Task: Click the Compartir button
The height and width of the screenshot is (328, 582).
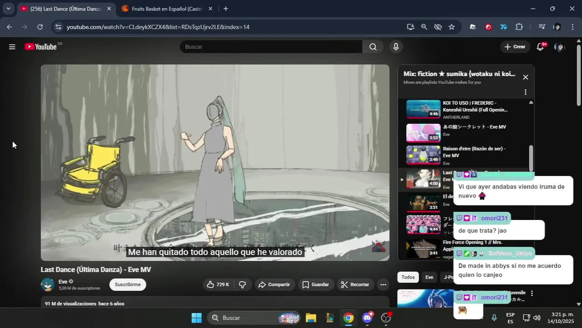Action: coord(274,284)
